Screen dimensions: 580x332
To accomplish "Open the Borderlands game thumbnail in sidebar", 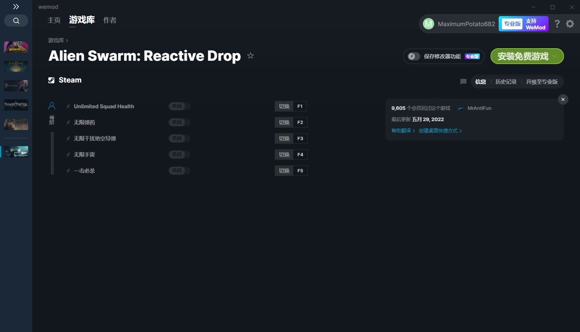I will click(16, 47).
